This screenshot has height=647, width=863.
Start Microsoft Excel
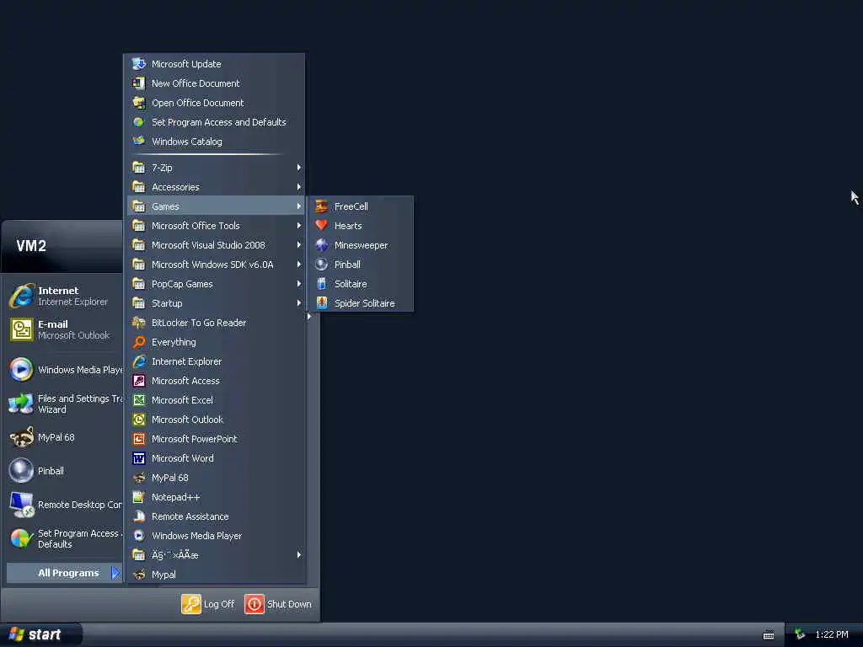click(x=216, y=400)
